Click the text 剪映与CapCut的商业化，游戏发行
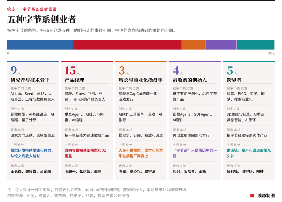The height and width of the screenshot is (202, 282). (x=139, y=96)
